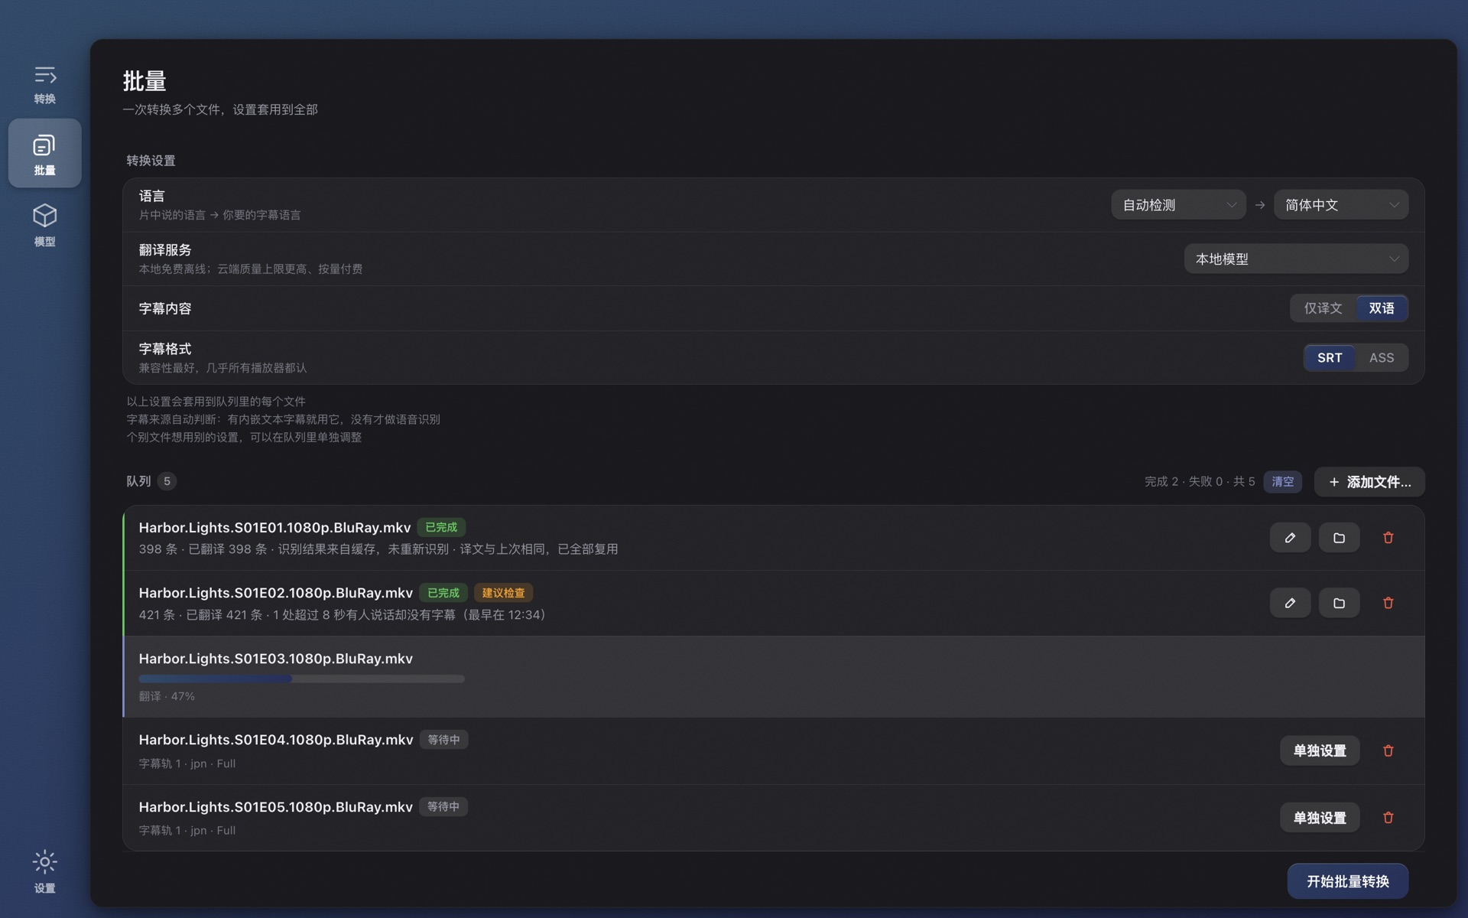
Task: Remove S01E02 using its trash icon
Action: 1388,603
